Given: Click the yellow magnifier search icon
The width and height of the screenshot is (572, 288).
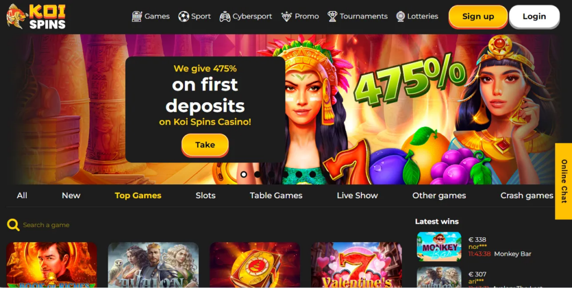Looking at the screenshot, I should tap(13, 225).
